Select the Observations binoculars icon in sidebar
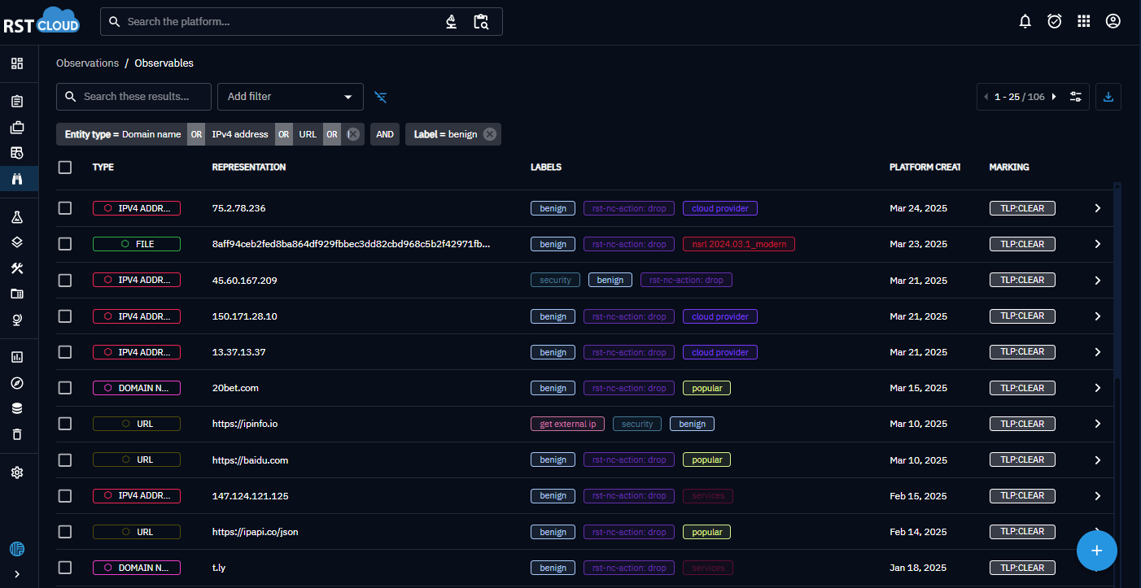This screenshot has width=1141, height=588. (17, 178)
